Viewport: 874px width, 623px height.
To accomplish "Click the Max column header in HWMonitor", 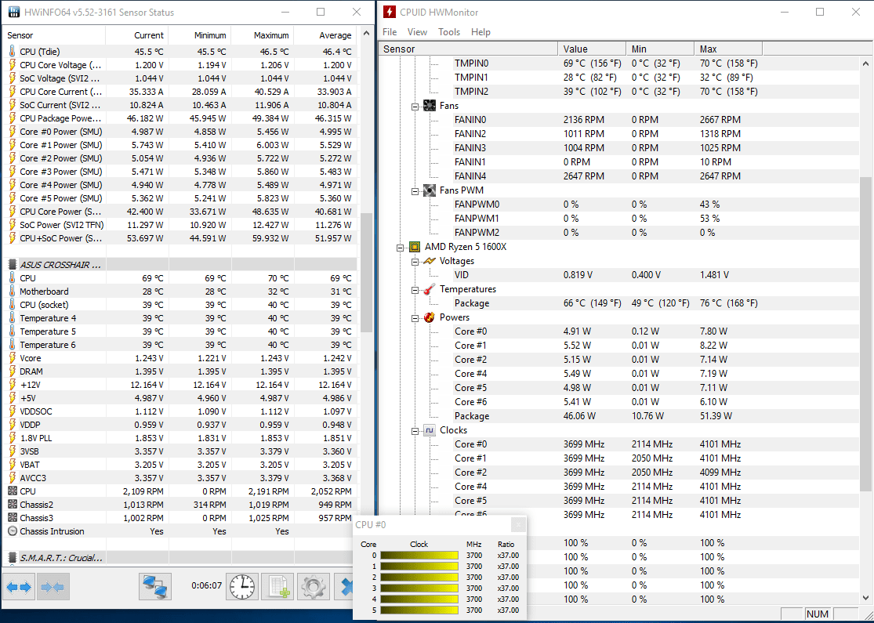I will click(728, 49).
